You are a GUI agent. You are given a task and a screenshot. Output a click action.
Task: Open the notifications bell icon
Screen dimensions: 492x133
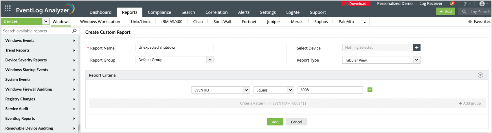[452, 4]
